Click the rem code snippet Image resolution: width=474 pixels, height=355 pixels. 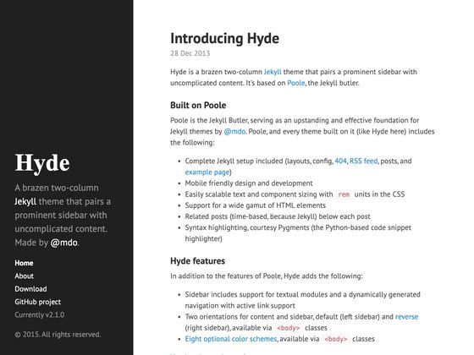(344, 194)
